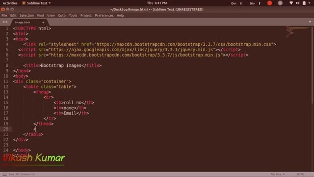314x177 pixels.
Task: Place cursor on the DOCTYPE declaration
Action: point(32,29)
